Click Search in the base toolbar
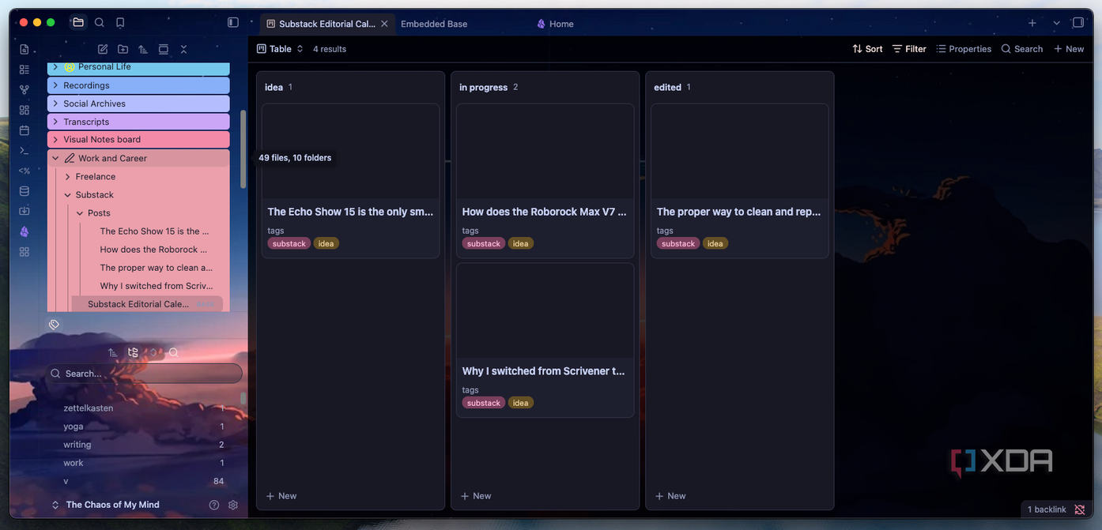 pos(1022,49)
